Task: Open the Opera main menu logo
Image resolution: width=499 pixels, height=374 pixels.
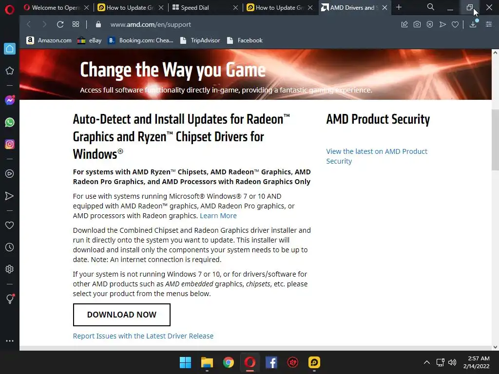Action: 10,10
